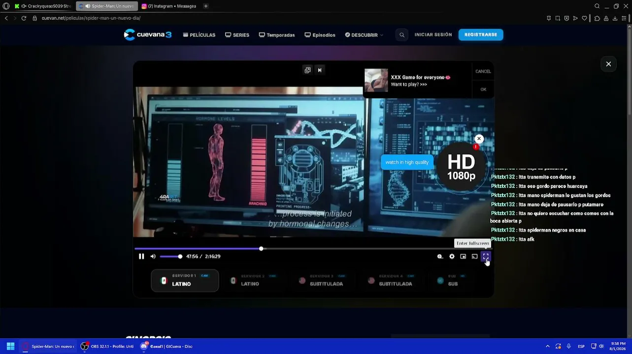The image size is (632, 354).
Task: Click the pop-out window icon above the video
Action: [x=307, y=70]
